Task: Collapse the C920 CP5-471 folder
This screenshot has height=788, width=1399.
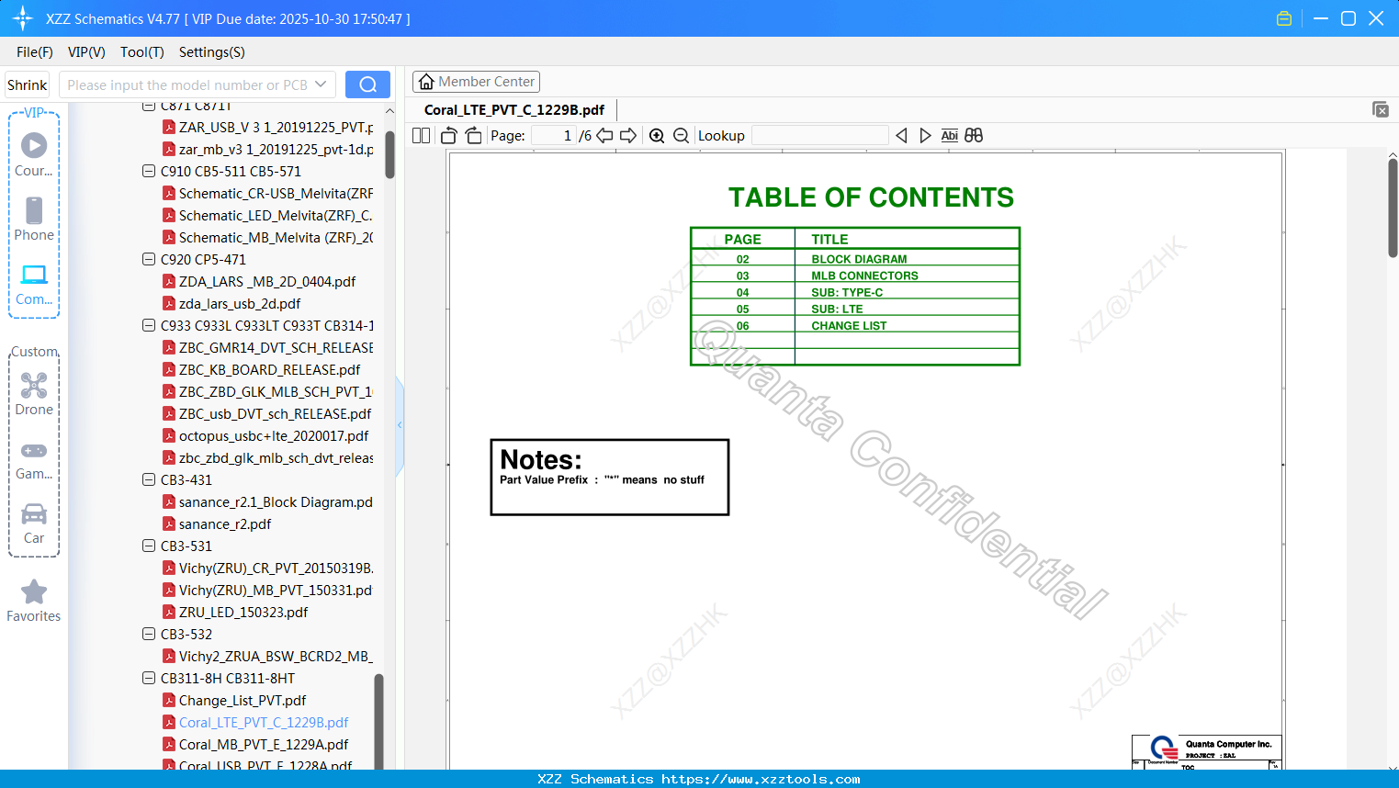Action: 149,259
